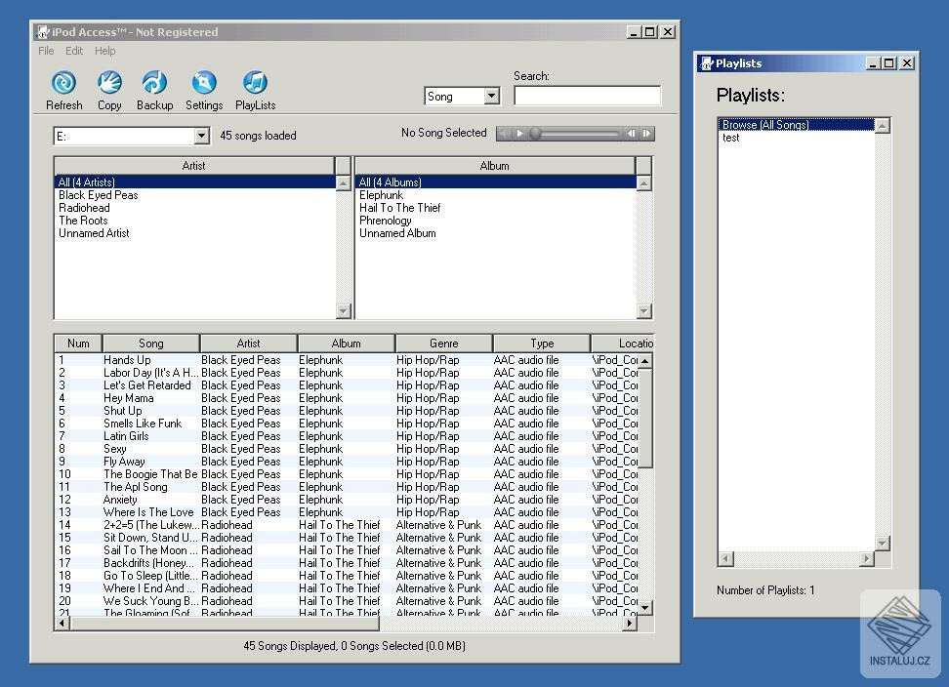Select All (4 Artists) in the Artist list
The width and height of the screenshot is (949, 687).
[194, 182]
